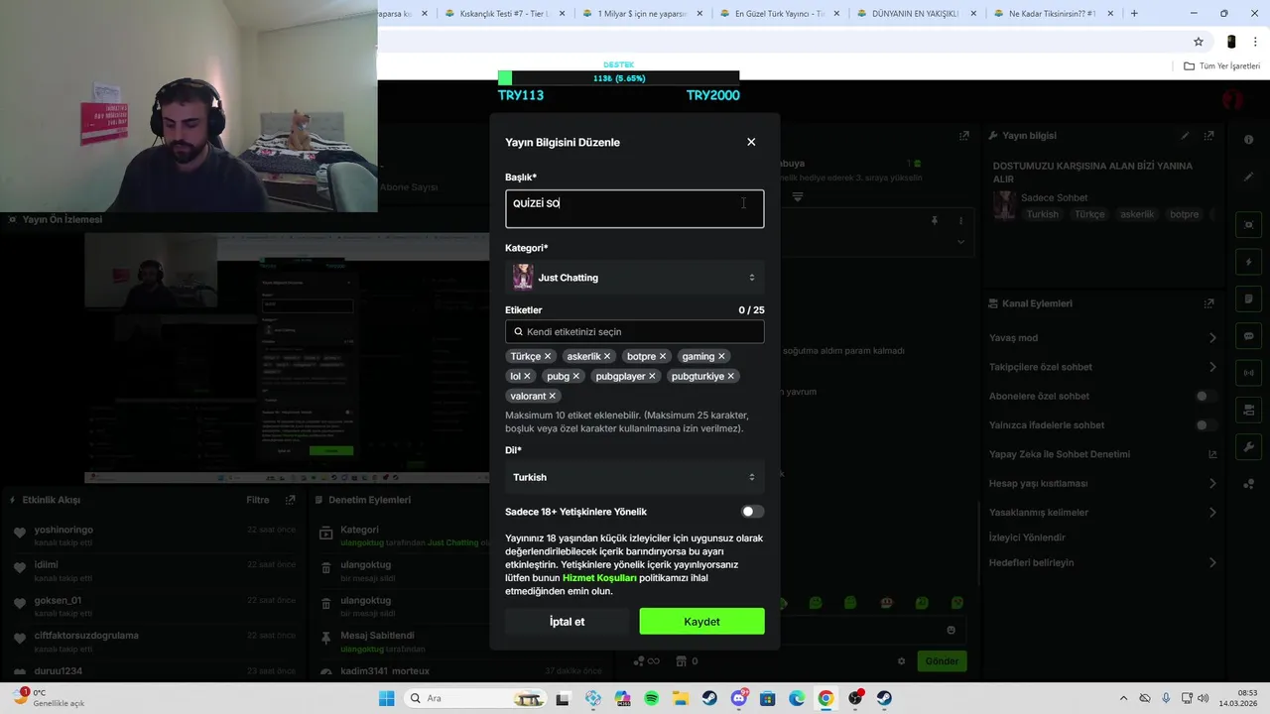
Task: Toggle Sadece 18+ Yetişkinlere Yönelik switch
Action: [x=752, y=512]
